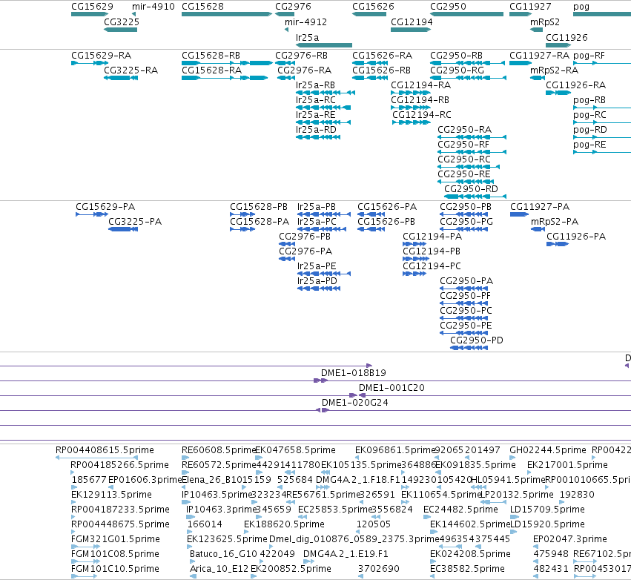Click the CG3225-PA protein label
Viewport: 631px width, 580px height.
135,221
